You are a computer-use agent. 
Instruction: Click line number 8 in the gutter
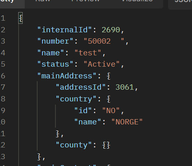(x=3, y=99)
